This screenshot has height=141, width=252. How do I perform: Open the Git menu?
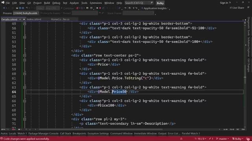point(29,3)
